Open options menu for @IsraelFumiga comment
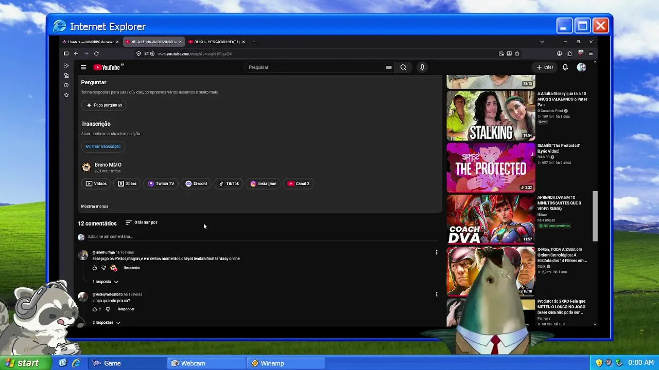659x370 pixels. [x=437, y=252]
